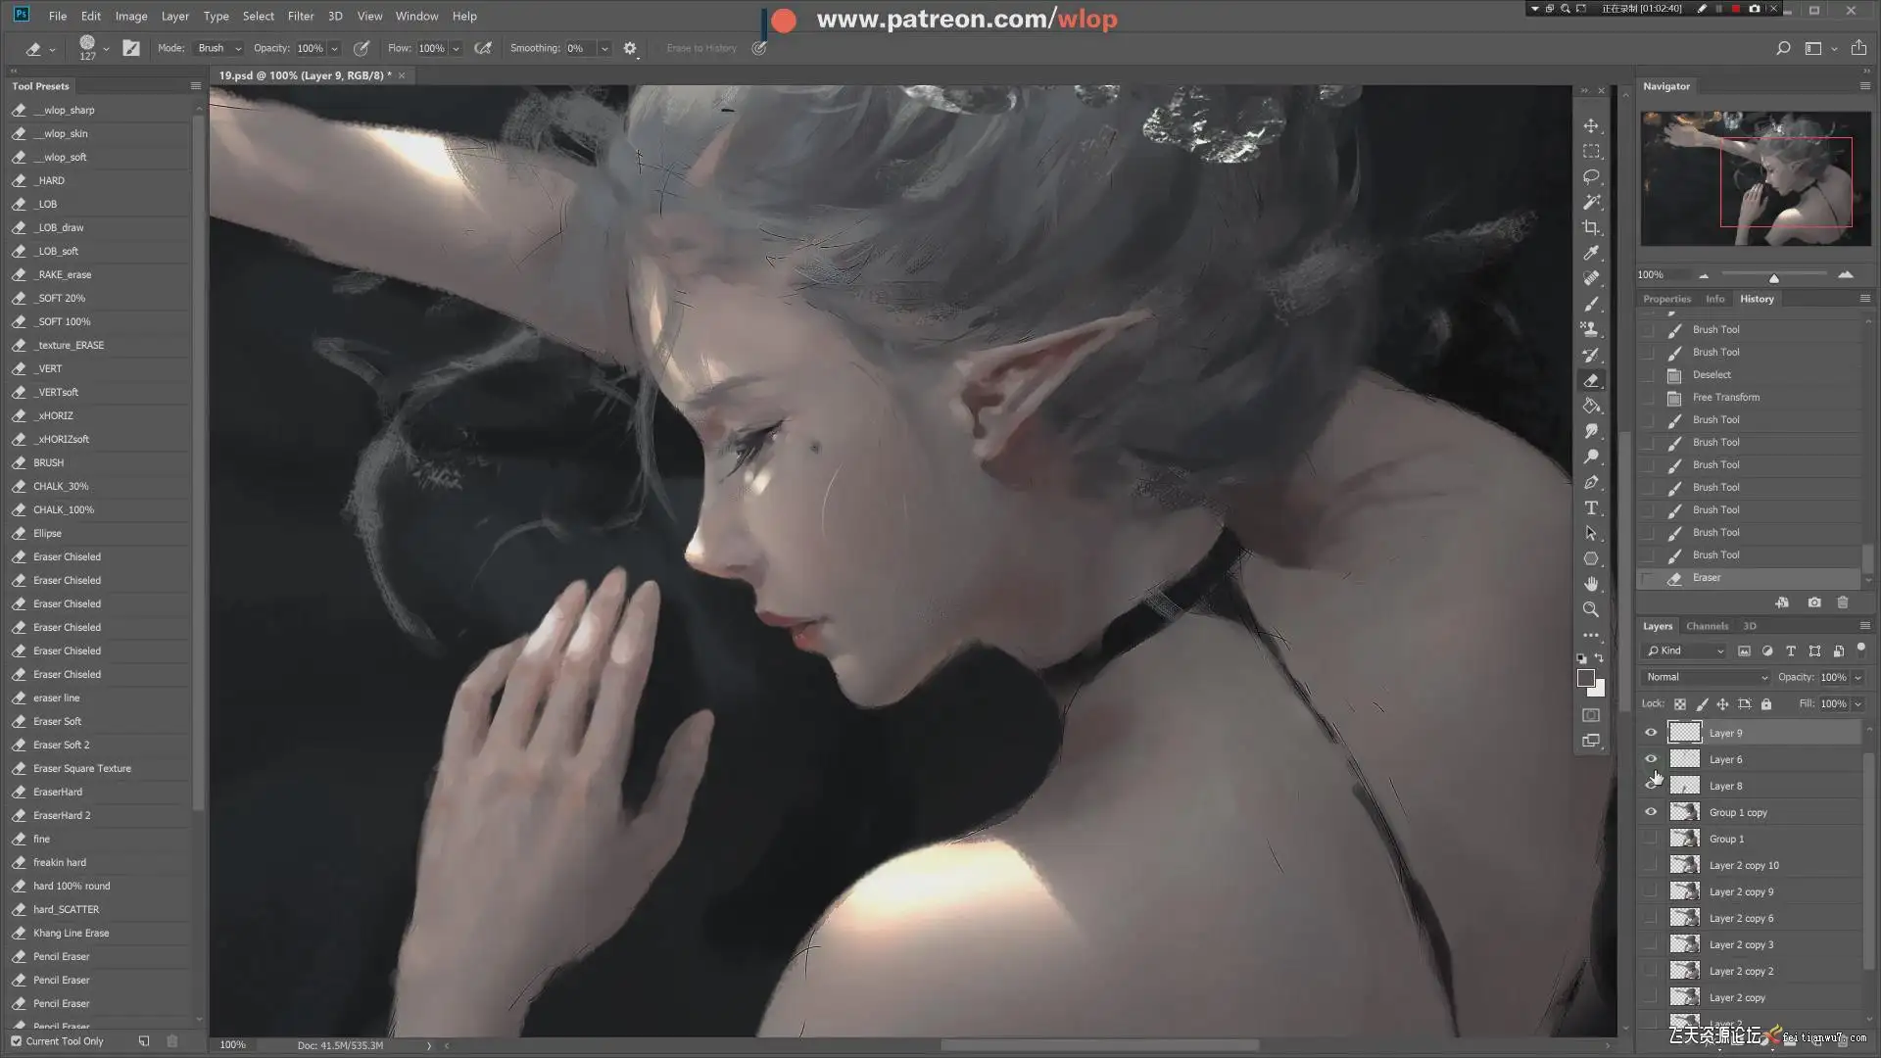
Task: Select the _wlop_skin tool preset
Action: point(61,133)
